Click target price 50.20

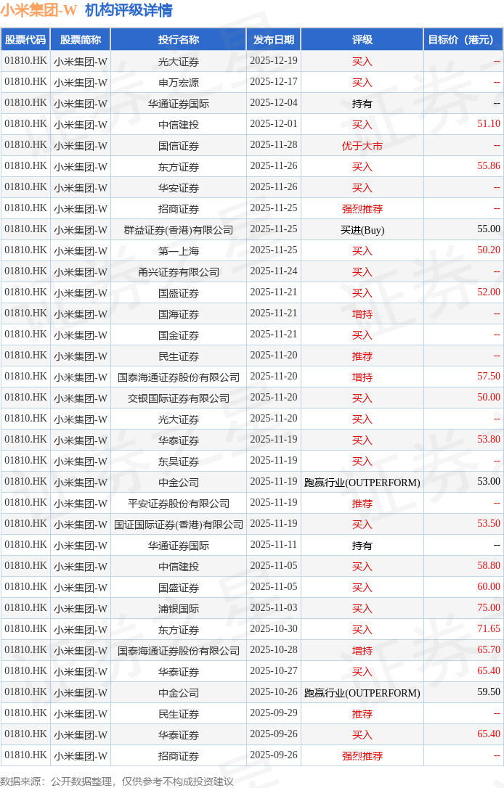pyautogui.click(x=489, y=250)
